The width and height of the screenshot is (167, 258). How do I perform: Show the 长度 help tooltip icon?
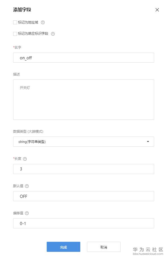[25, 159]
